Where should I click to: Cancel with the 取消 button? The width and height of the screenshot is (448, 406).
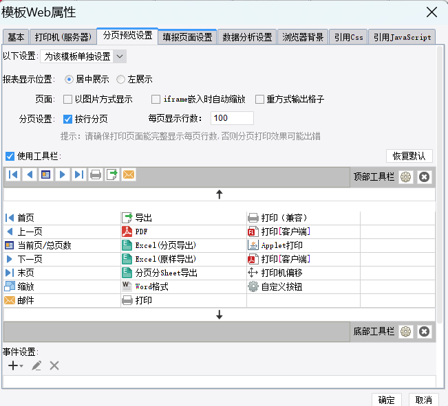(423, 400)
